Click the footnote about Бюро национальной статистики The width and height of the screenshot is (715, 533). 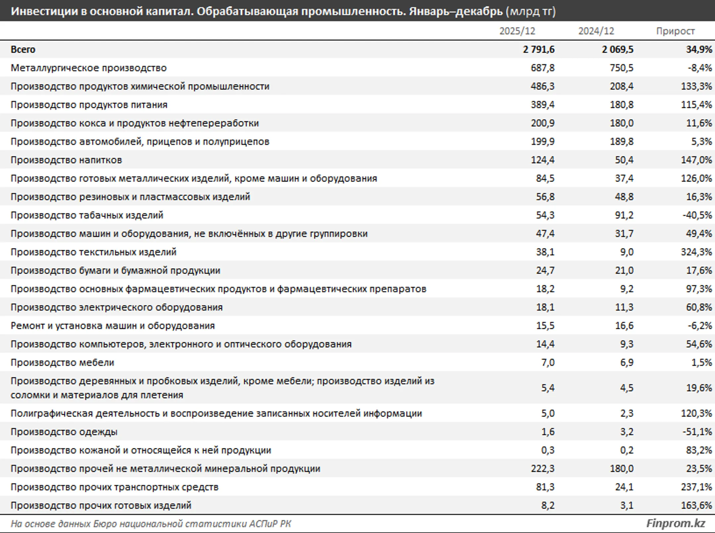pyautogui.click(x=151, y=523)
